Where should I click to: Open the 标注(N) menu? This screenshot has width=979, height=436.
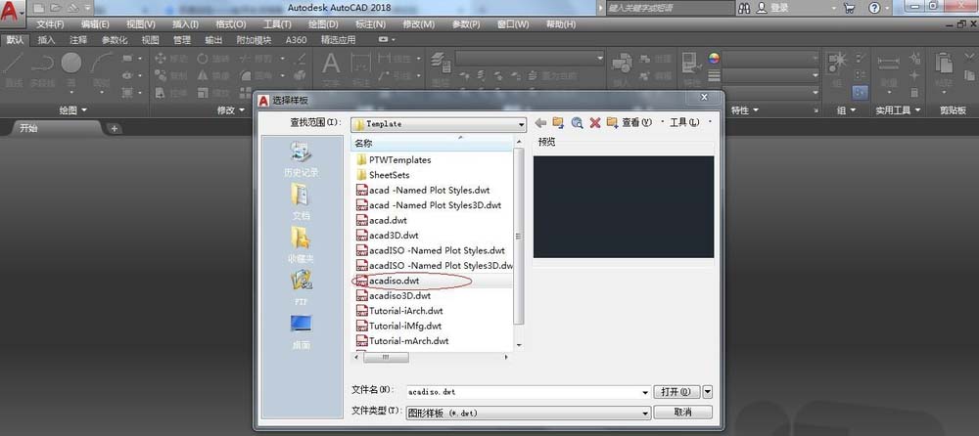pyautogui.click(x=370, y=24)
